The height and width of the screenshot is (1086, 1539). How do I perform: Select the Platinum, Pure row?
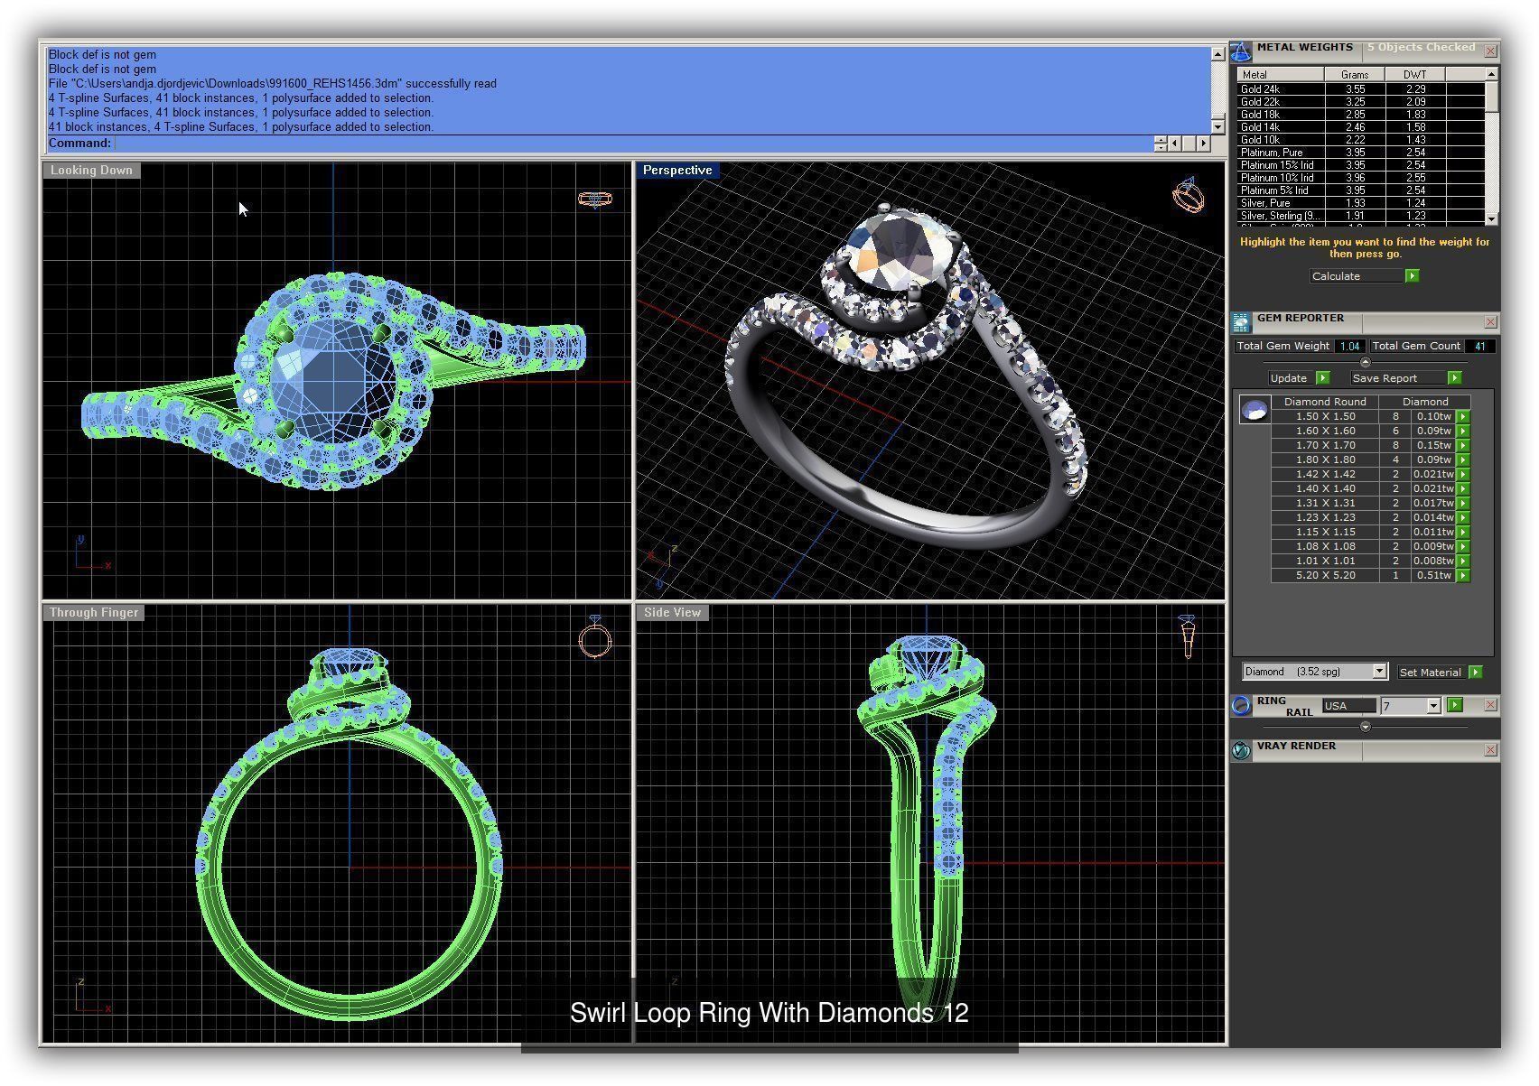(x=1360, y=153)
